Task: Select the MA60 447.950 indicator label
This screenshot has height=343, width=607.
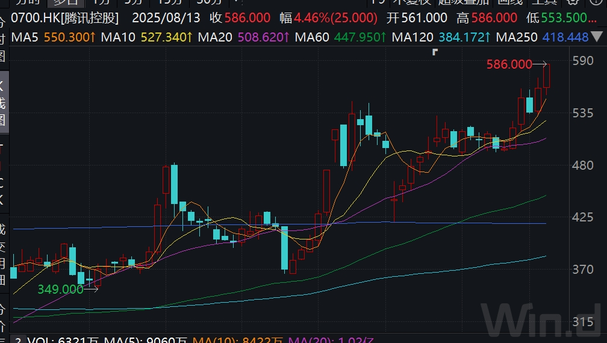Action: (341, 37)
